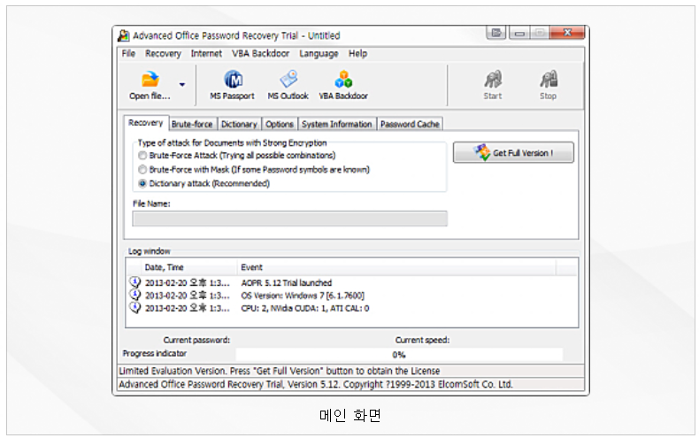Viewport: 699px width, 438px height.
Task: Click the 'Limited Evaluation Version' status bar text
Action: [x=279, y=371]
